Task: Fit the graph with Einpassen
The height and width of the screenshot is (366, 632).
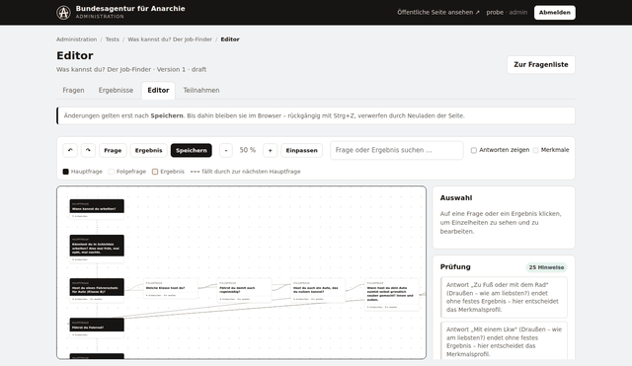Action: pyautogui.click(x=301, y=150)
